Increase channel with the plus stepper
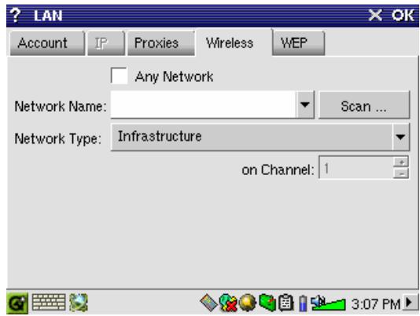420x316 pixels. [x=401, y=162]
